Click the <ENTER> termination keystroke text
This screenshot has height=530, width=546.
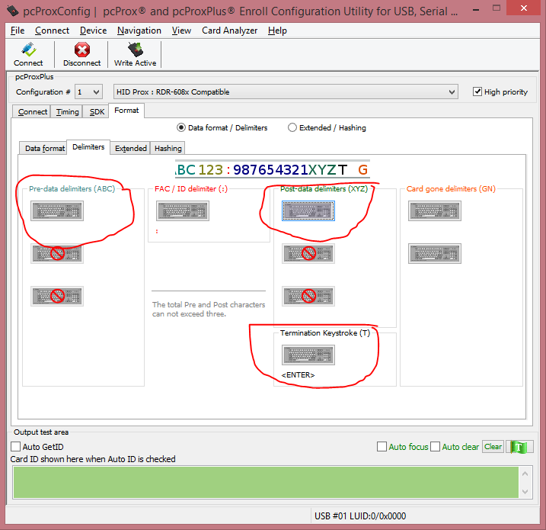coord(298,375)
